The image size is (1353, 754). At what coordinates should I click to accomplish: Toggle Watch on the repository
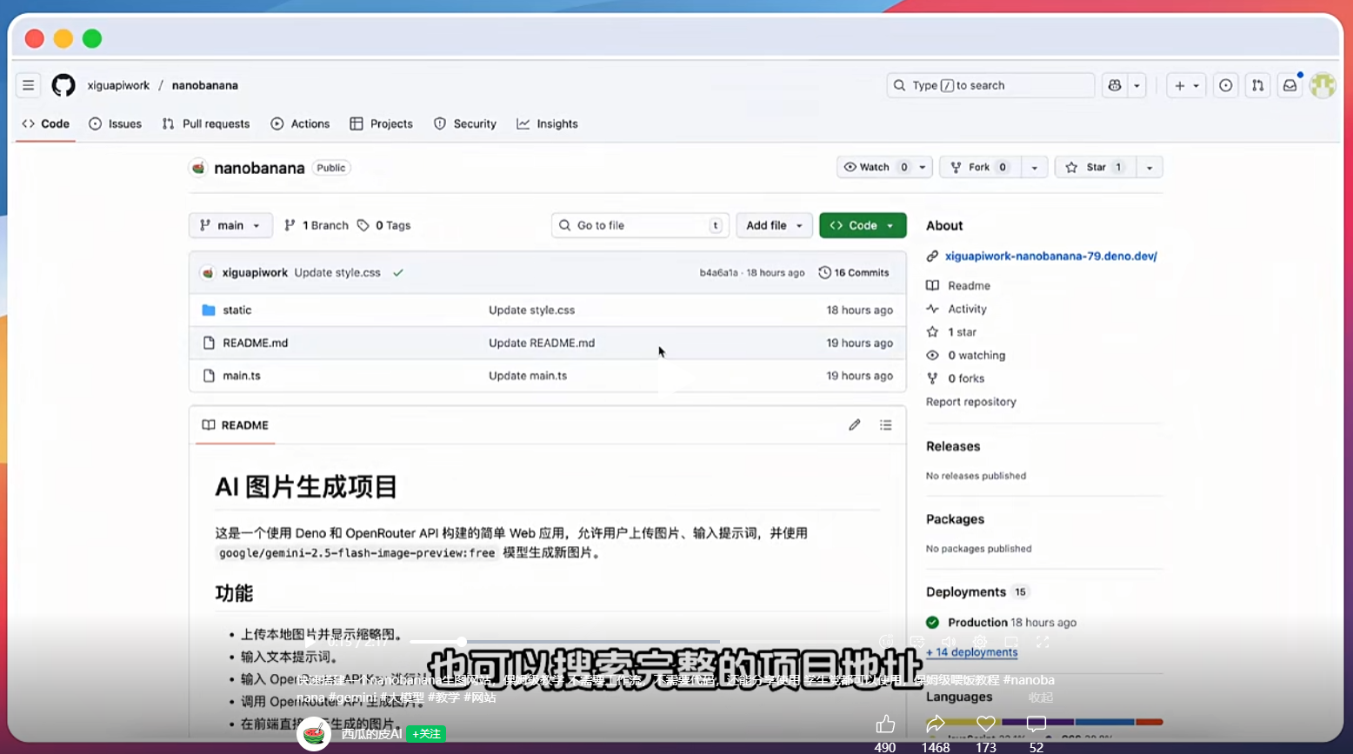point(874,167)
